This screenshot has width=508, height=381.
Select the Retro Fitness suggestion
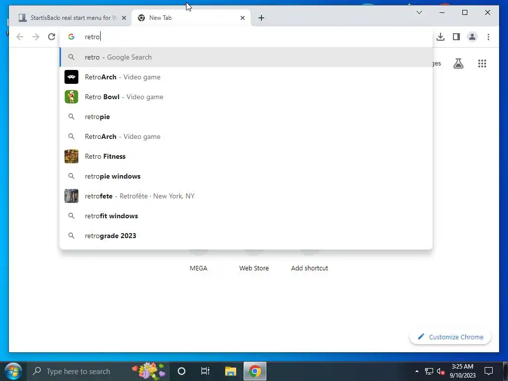tap(246, 156)
